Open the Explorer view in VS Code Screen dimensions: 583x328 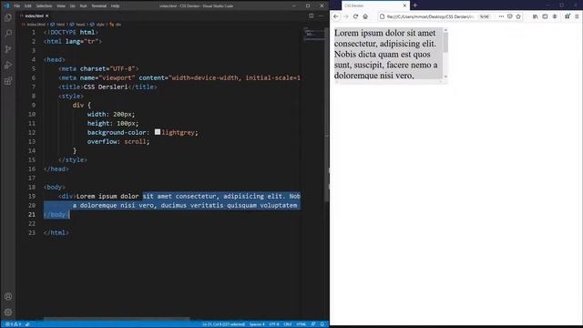pos(8,17)
